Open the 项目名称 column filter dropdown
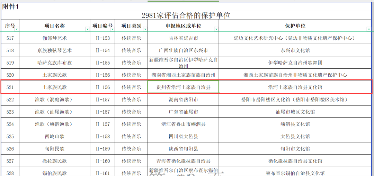 click(x=87, y=29)
